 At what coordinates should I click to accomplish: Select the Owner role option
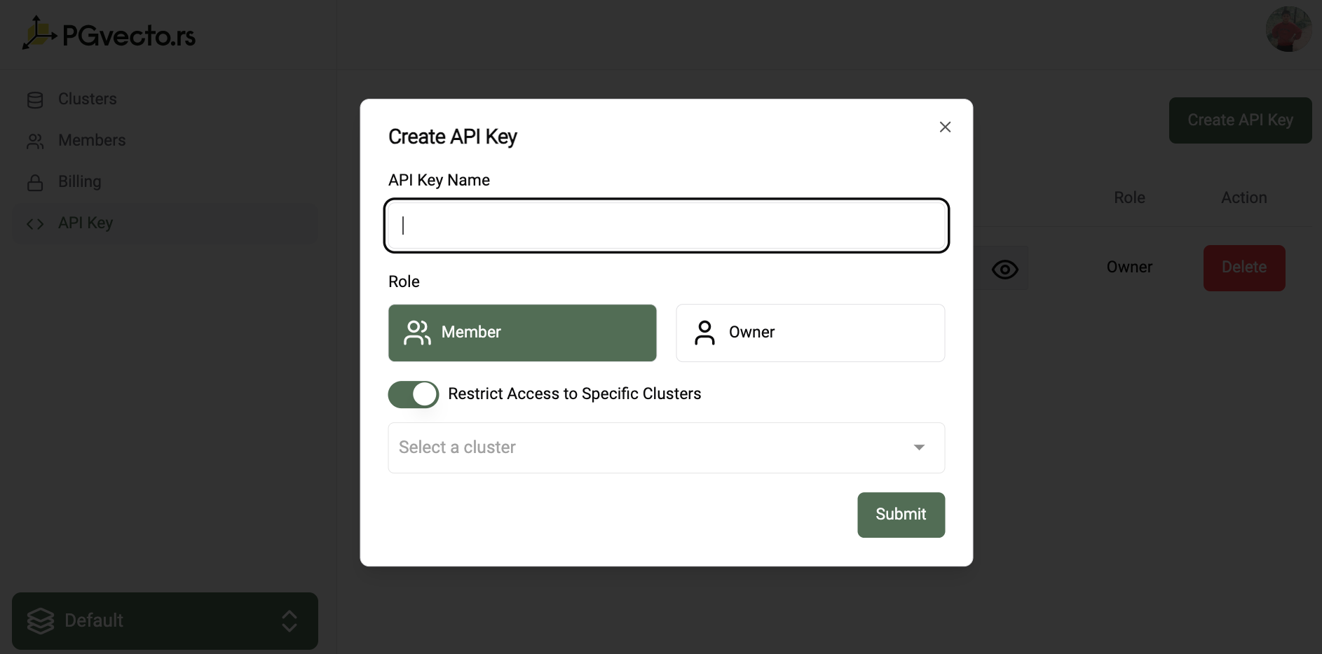coord(810,333)
